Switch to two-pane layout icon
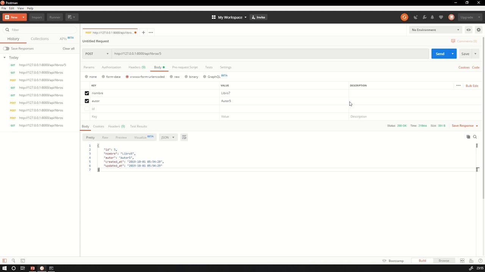Image resolution: width=485 pixels, height=272 pixels. click(x=462, y=261)
